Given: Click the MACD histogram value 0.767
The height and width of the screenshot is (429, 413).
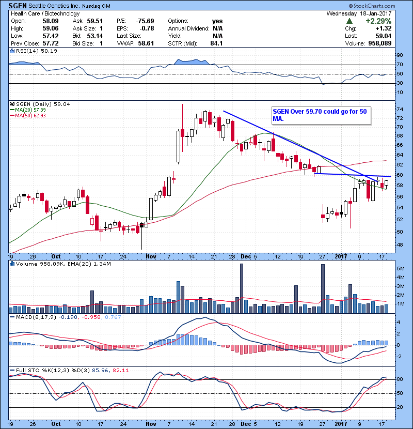Looking at the screenshot, I should (113, 317).
